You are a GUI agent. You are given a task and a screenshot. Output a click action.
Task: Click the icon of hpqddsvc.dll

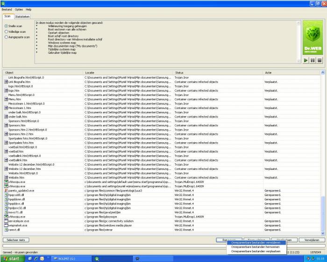pos(6,204)
